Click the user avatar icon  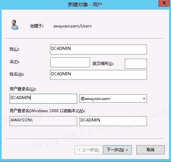coord(14,25)
